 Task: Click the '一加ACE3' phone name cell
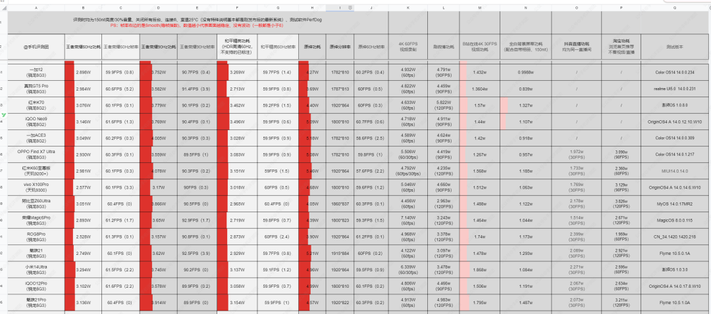pyautogui.click(x=36, y=138)
